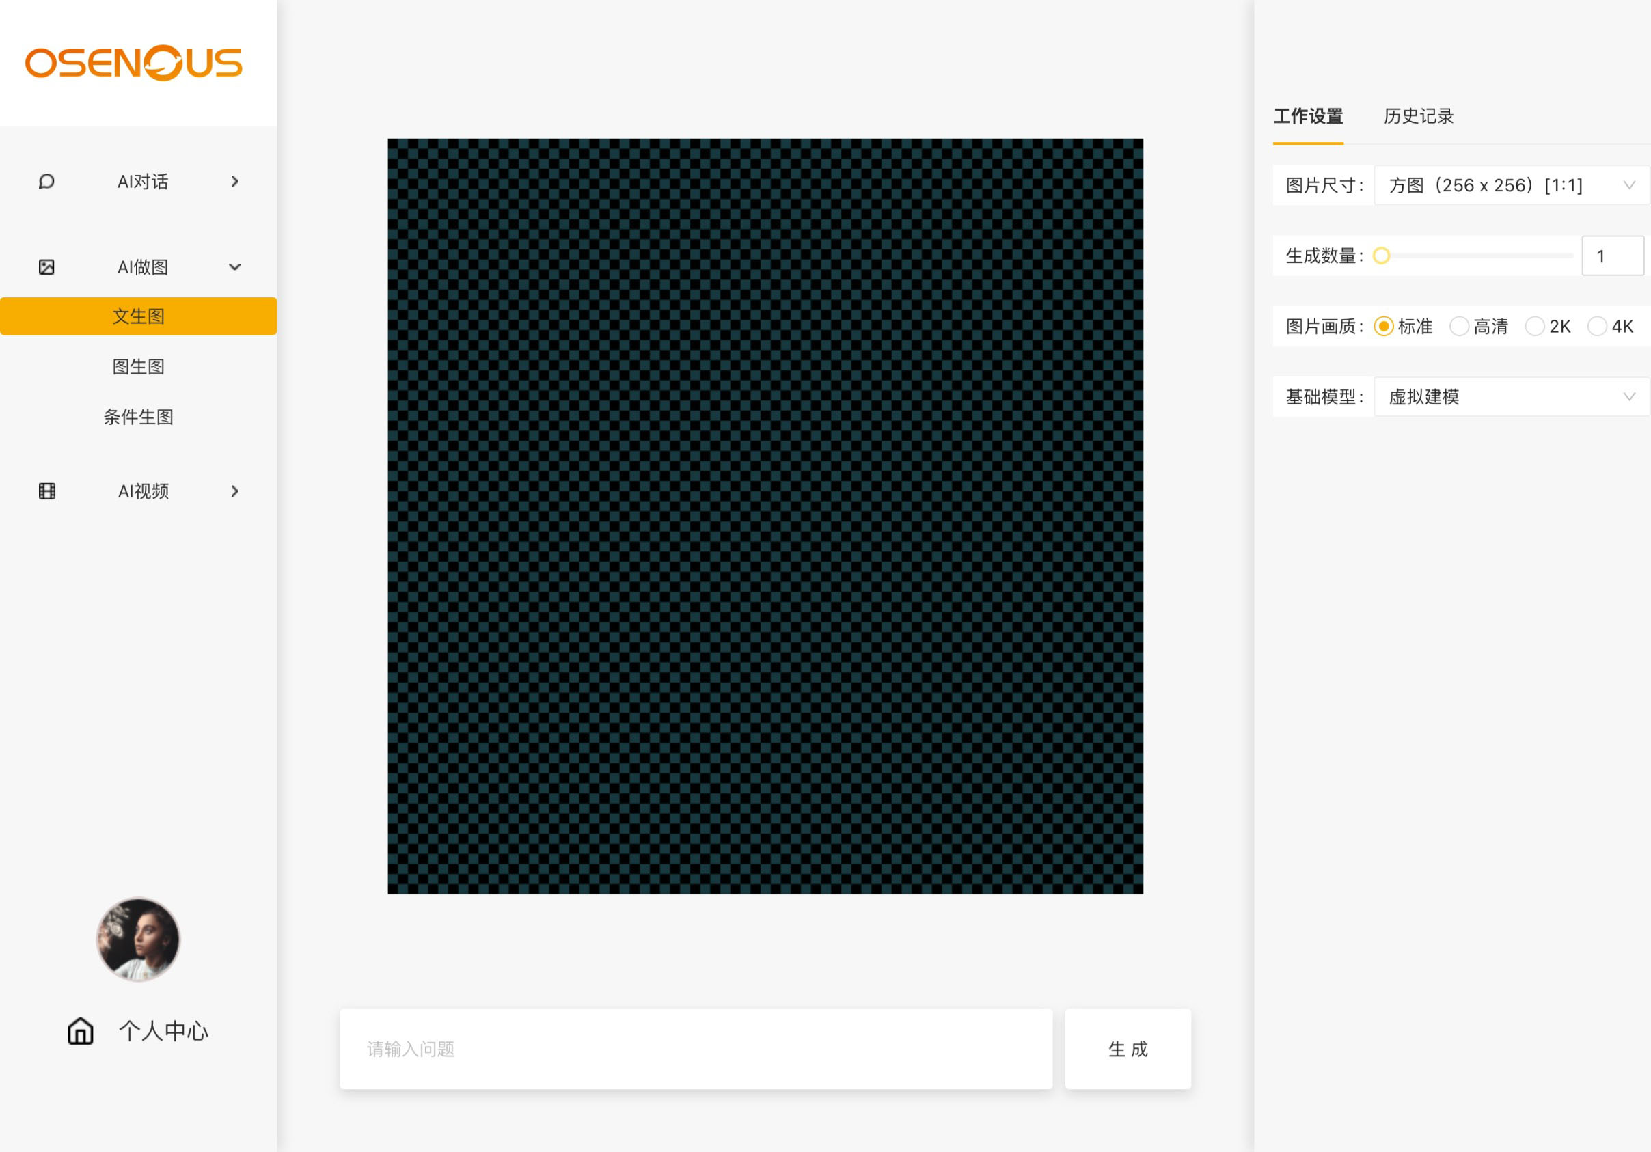The width and height of the screenshot is (1651, 1152).
Task: Click the 请输入问题 prompt input field
Action: point(696,1050)
